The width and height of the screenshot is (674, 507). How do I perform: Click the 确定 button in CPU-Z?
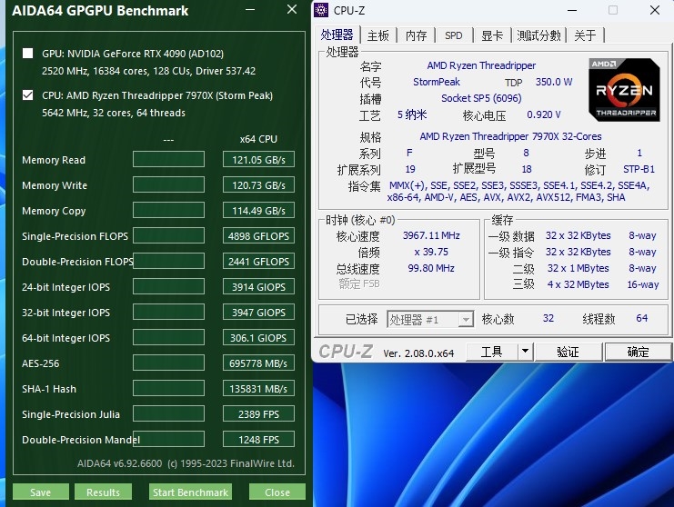pyautogui.click(x=638, y=353)
